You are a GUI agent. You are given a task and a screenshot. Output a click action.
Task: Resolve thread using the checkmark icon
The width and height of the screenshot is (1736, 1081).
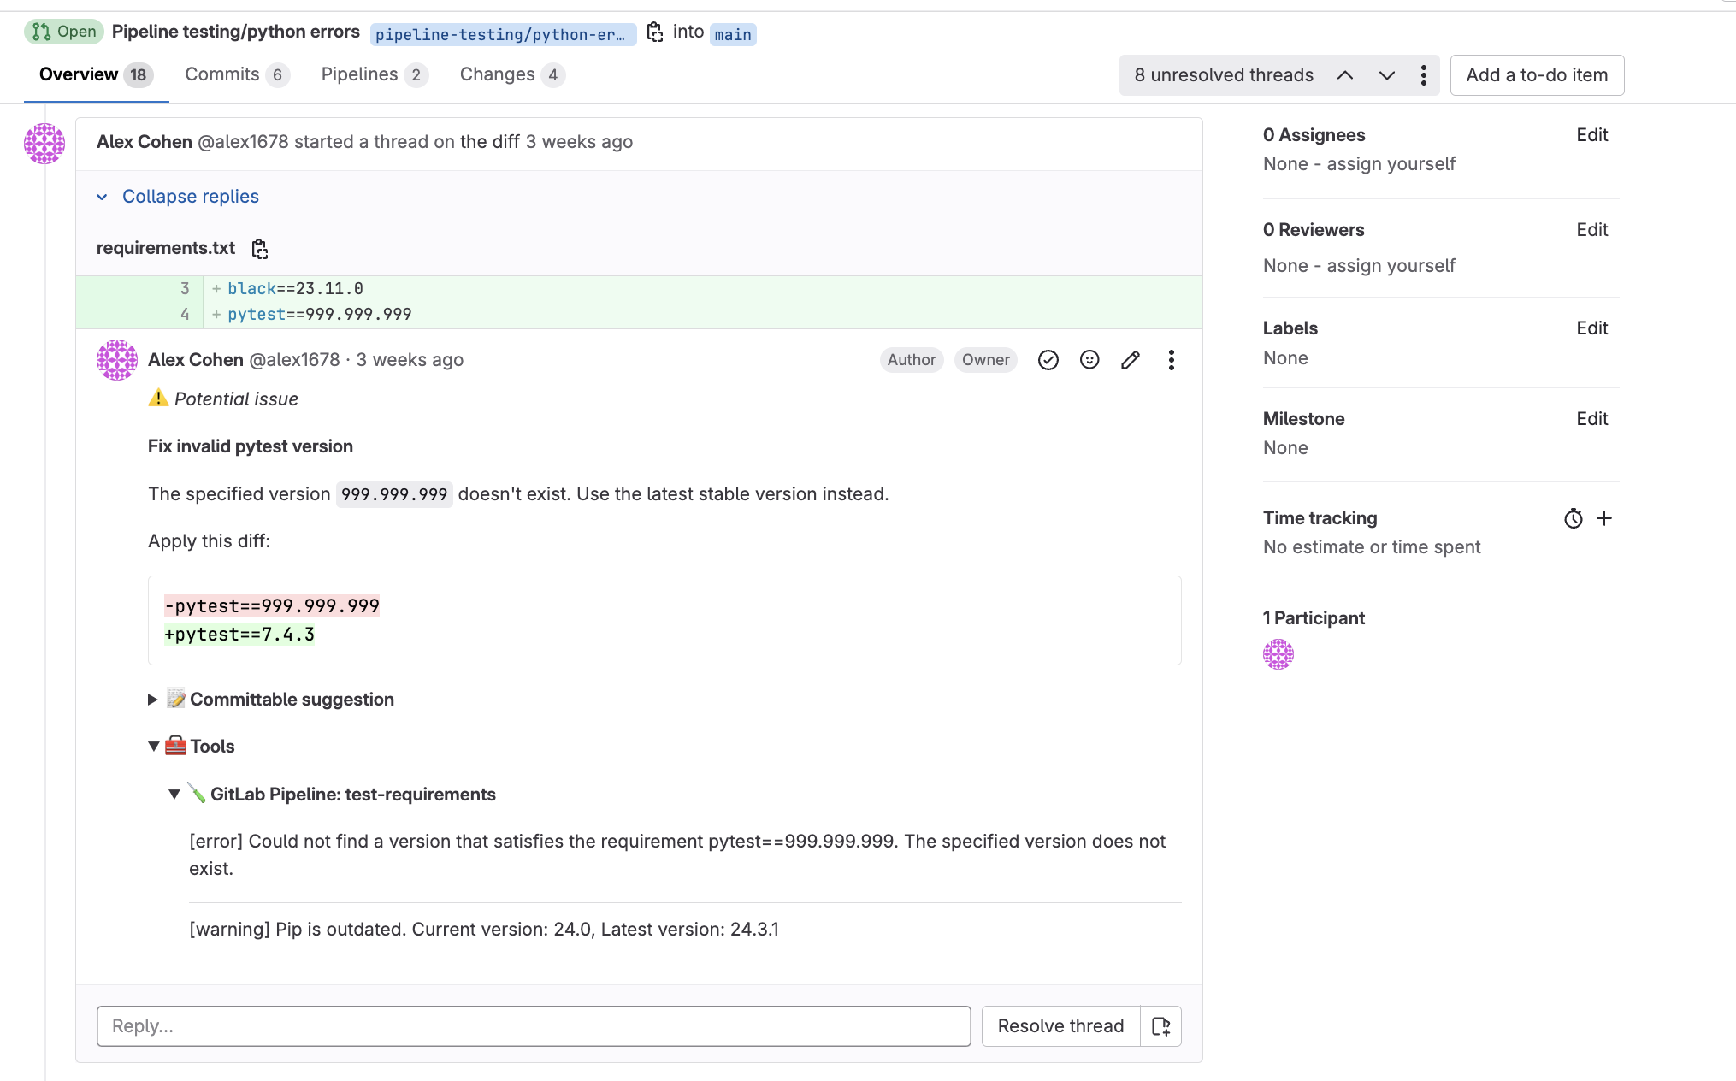(x=1048, y=360)
